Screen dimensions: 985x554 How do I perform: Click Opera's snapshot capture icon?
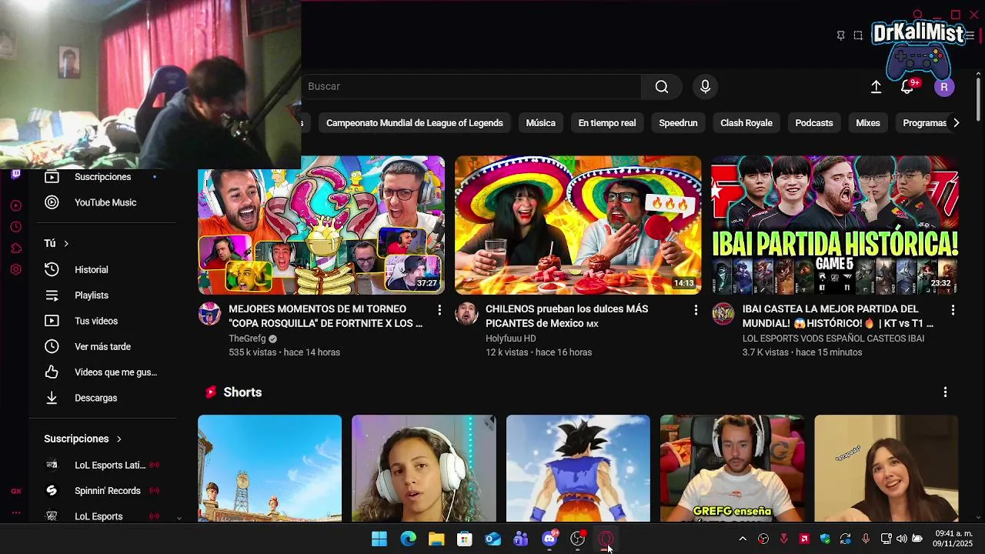pyautogui.click(x=858, y=35)
